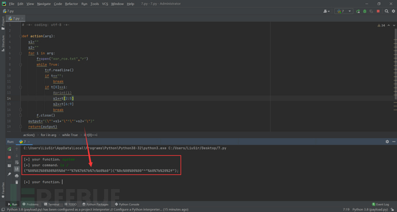Start debugging with the green bug icon

(365, 11)
